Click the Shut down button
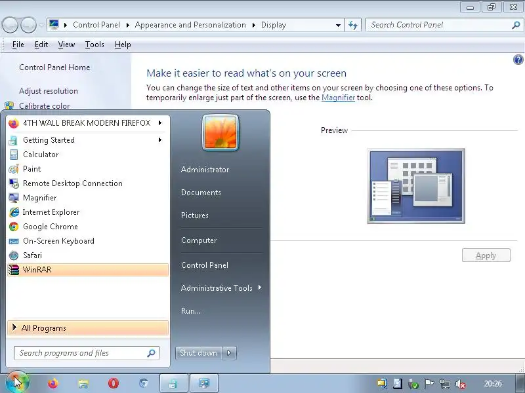Image resolution: width=525 pixels, height=393 pixels. click(199, 353)
